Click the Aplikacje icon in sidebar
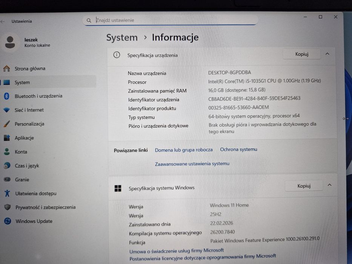Screen dimensions: 352x264 tap(7, 138)
